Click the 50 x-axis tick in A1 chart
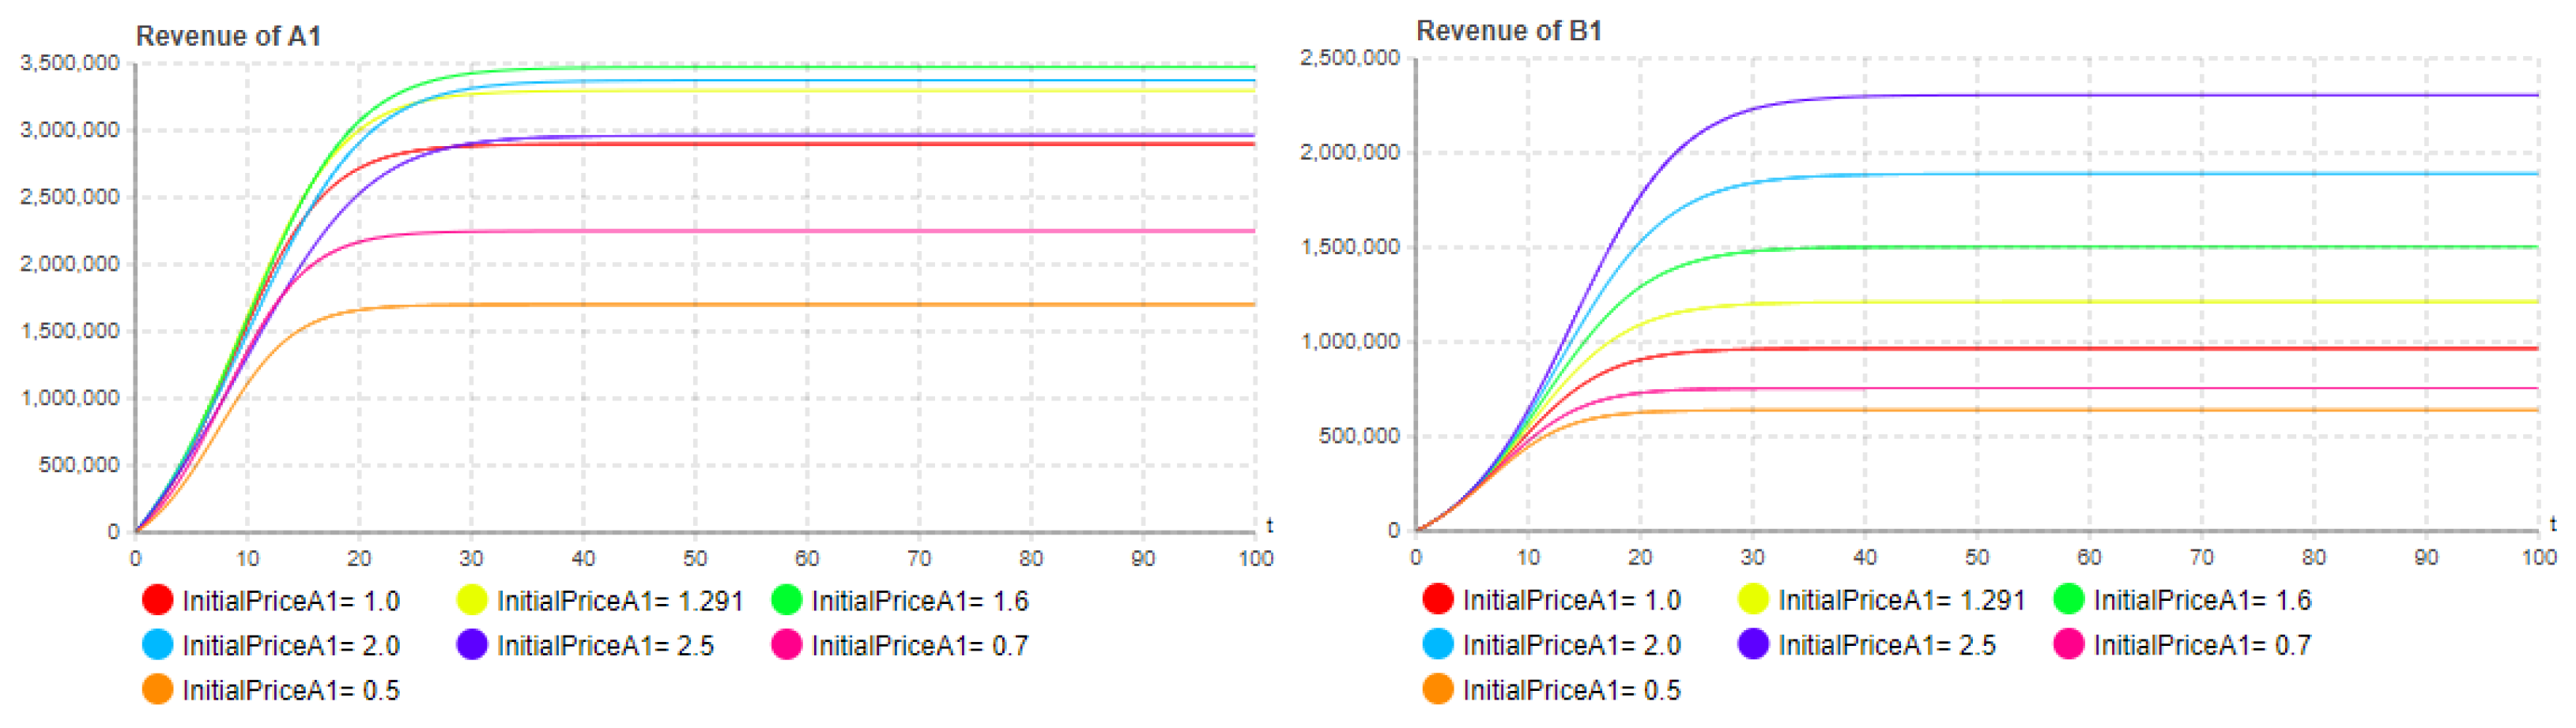Viewport: 2576px width, 728px height. [695, 558]
